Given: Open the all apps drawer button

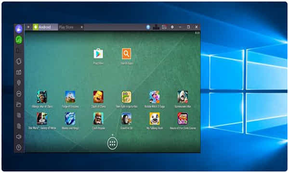Looking at the screenshot, I should (112, 143).
